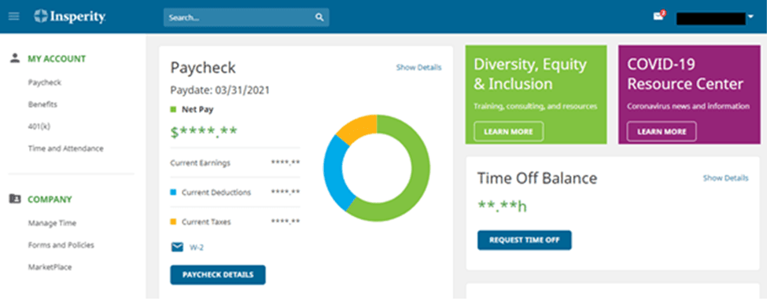The height and width of the screenshot is (301, 770).
Task: Click the redacted user name field
Action: (x=711, y=18)
